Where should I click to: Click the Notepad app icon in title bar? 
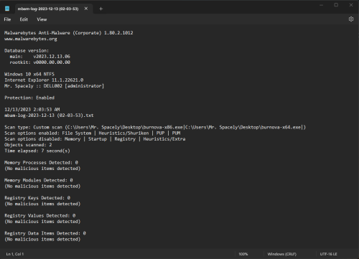(x=7, y=9)
